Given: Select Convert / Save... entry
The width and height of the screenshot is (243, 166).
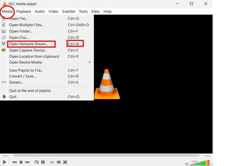Looking at the screenshot, I should 47,76.
